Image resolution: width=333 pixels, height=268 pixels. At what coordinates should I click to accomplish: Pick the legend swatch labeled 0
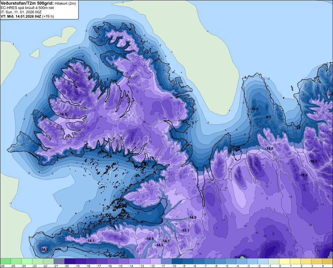(284, 261)
